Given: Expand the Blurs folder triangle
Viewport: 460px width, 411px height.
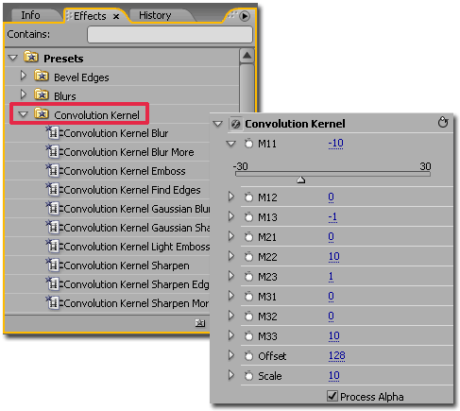Looking at the screenshot, I should point(23,94).
